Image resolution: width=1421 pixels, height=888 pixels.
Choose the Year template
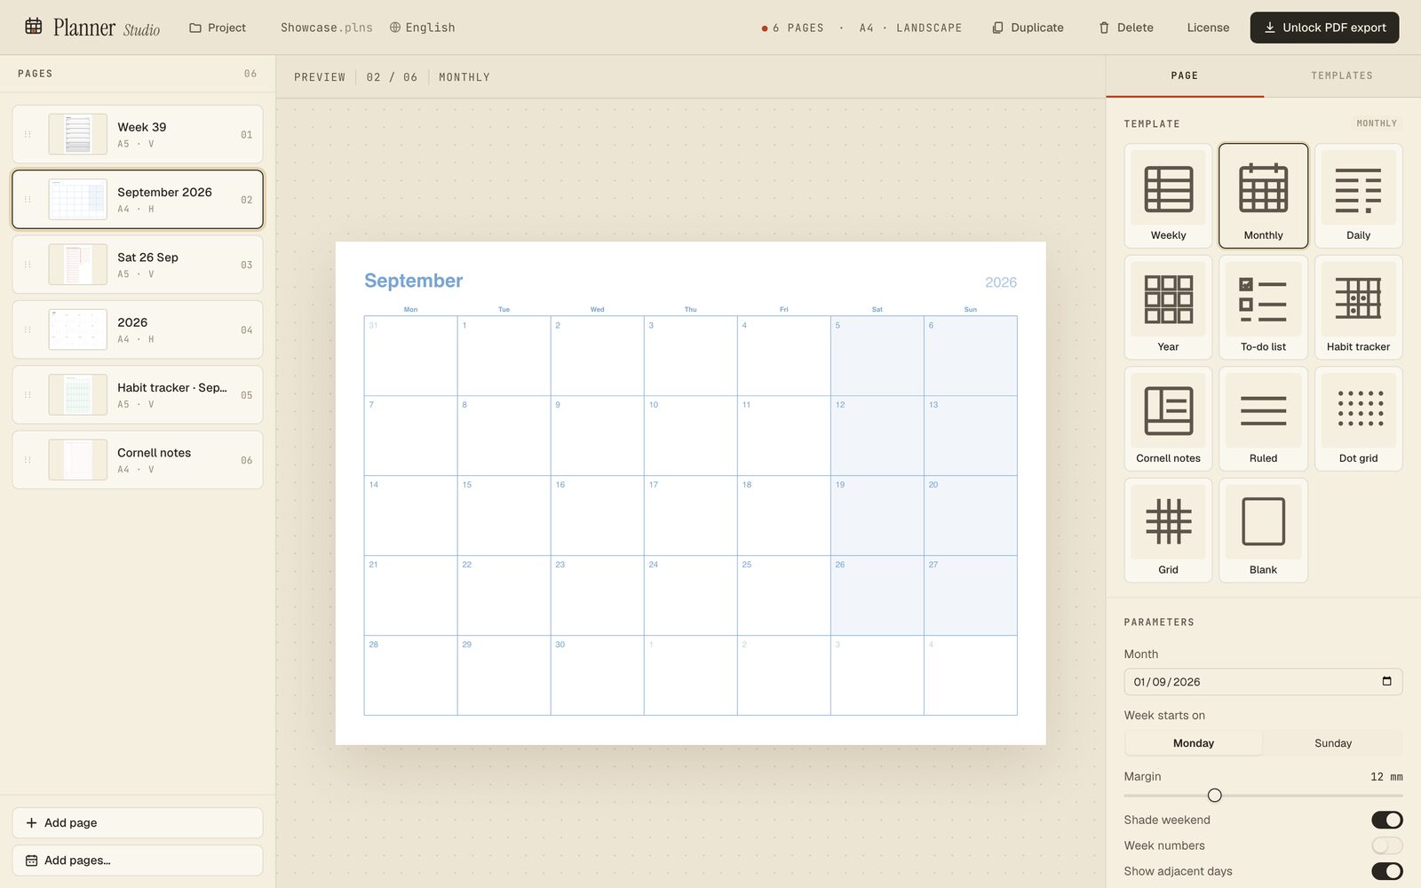point(1168,307)
